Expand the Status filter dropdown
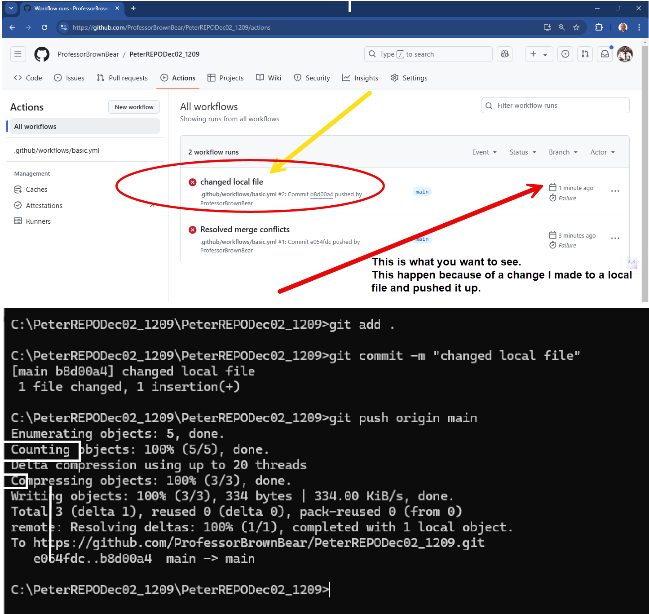The width and height of the screenshot is (649, 614). pos(523,152)
